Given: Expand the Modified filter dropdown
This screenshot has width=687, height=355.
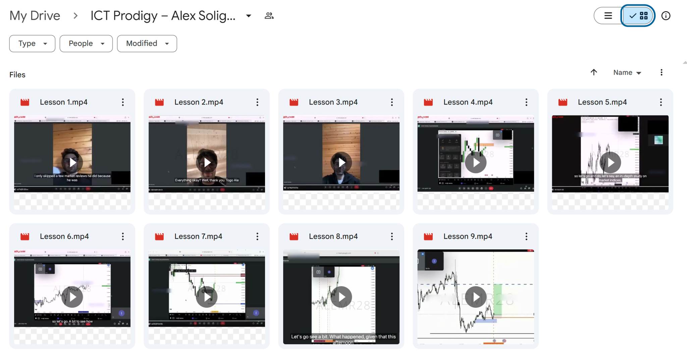Looking at the screenshot, I should click(x=147, y=44).
